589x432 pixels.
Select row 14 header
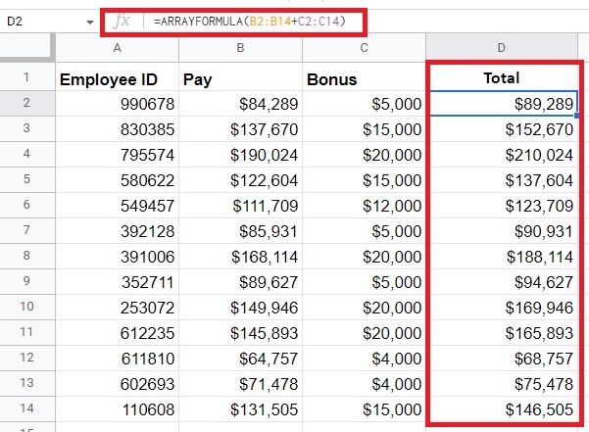26,408
